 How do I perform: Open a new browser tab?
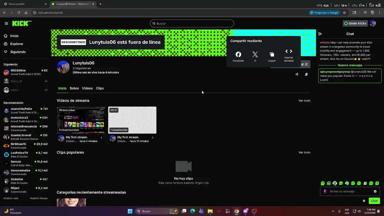pos(100,4)
